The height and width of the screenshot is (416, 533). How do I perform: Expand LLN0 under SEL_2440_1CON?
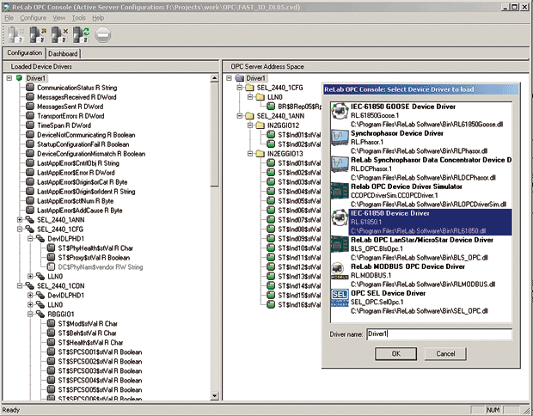[30, 304]
